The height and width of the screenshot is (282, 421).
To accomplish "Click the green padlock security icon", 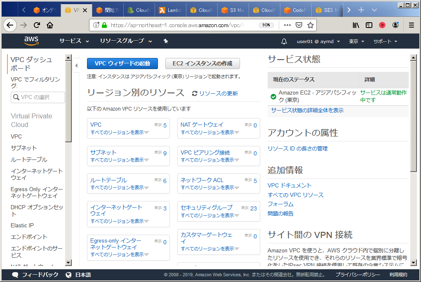I will point(104,25).
